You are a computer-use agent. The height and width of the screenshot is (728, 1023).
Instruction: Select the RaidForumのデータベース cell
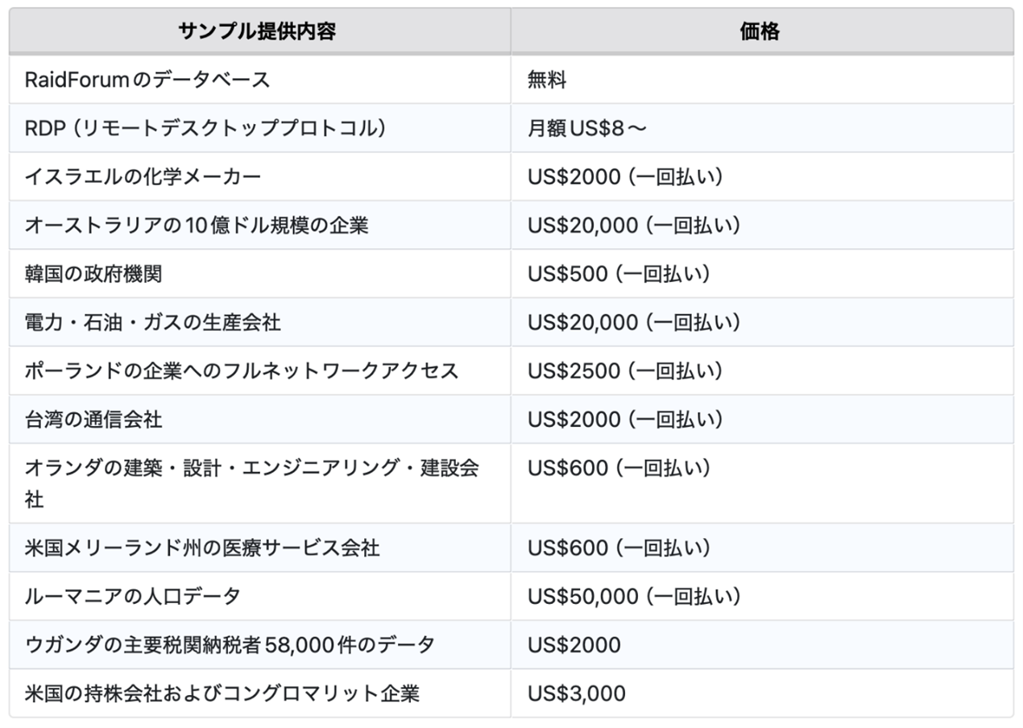tap(147, 80)
